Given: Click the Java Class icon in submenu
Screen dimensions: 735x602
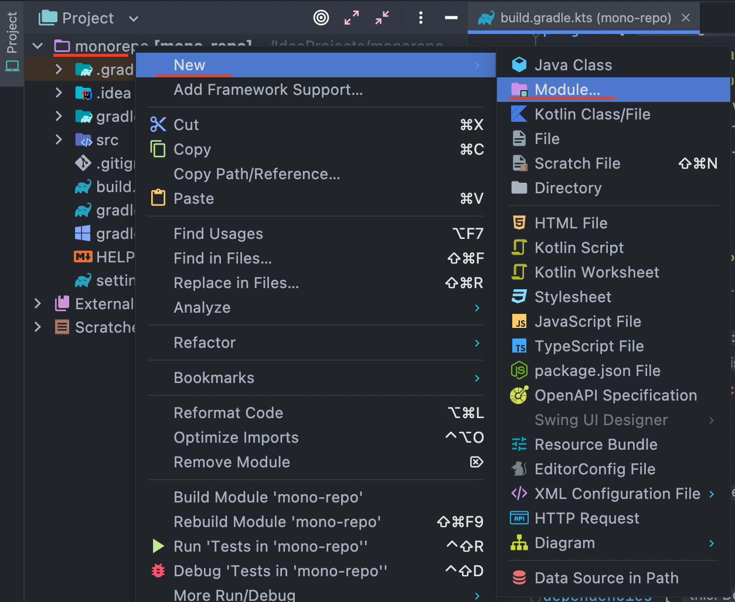Looking at the screenshot, I should point(519,65).
